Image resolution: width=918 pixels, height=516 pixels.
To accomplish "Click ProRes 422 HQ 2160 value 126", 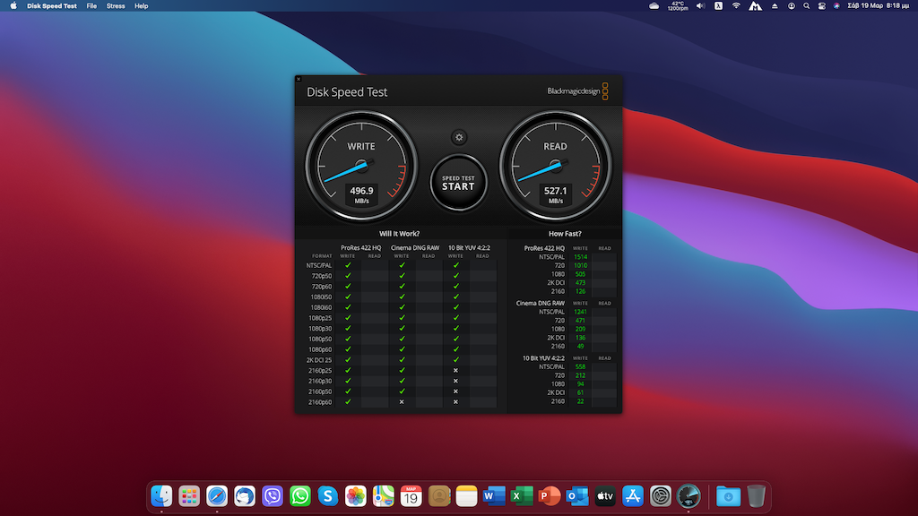I will point(580,291).
